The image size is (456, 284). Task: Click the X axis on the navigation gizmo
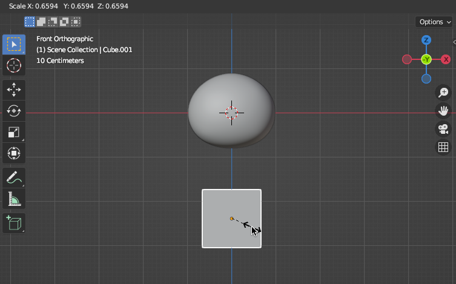[446, 59]
